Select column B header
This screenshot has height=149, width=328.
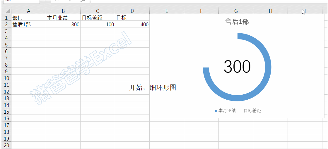click(x=63, y=11)
